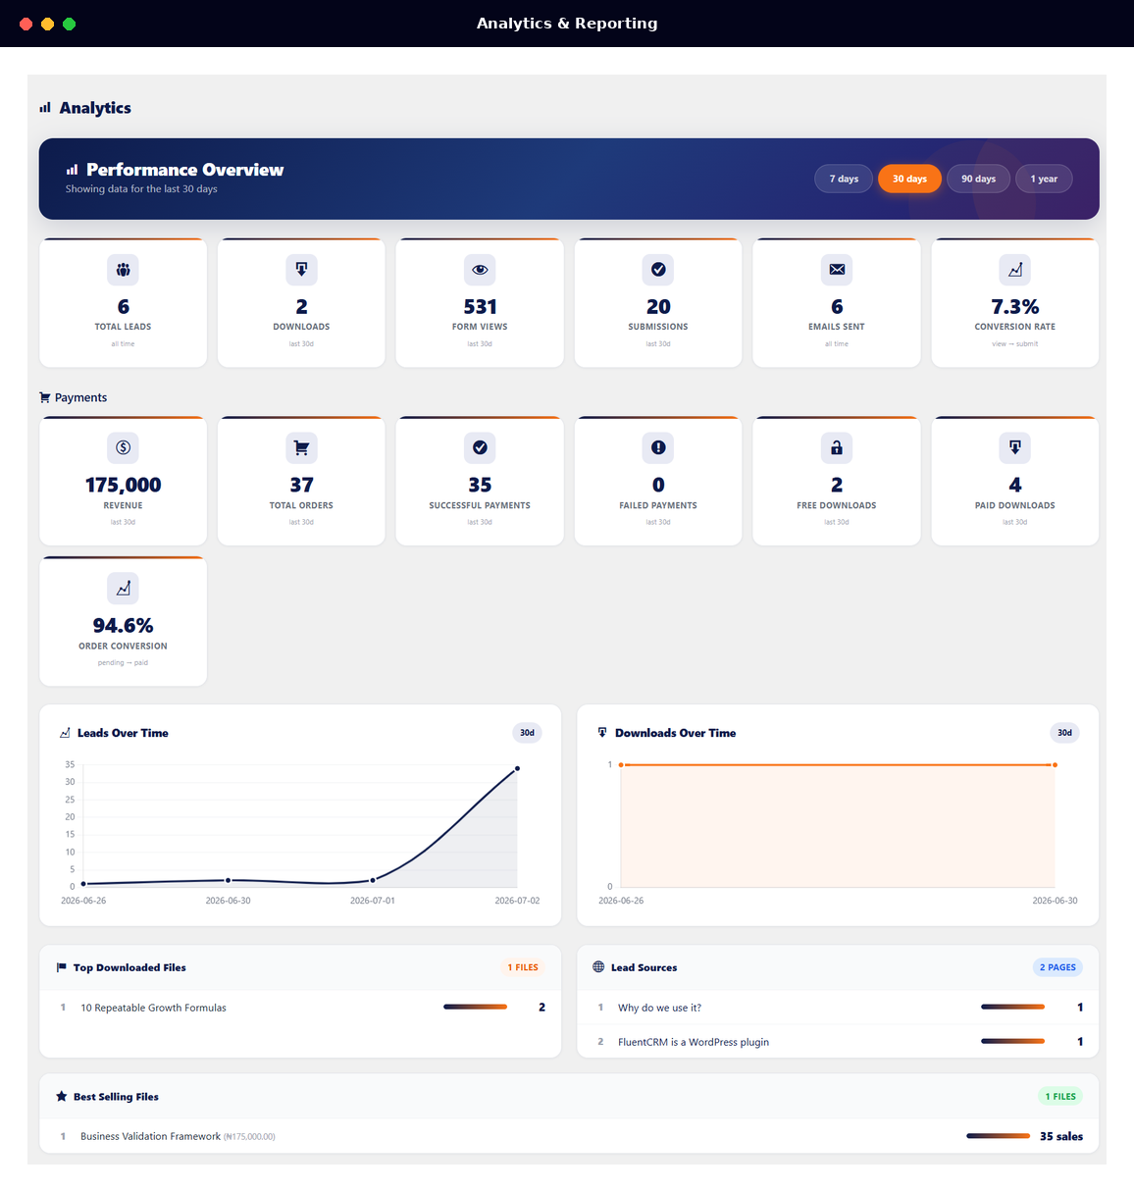Click the 2 PAGES badge
This screenshot has width=1134, height=1192.
1057,967
